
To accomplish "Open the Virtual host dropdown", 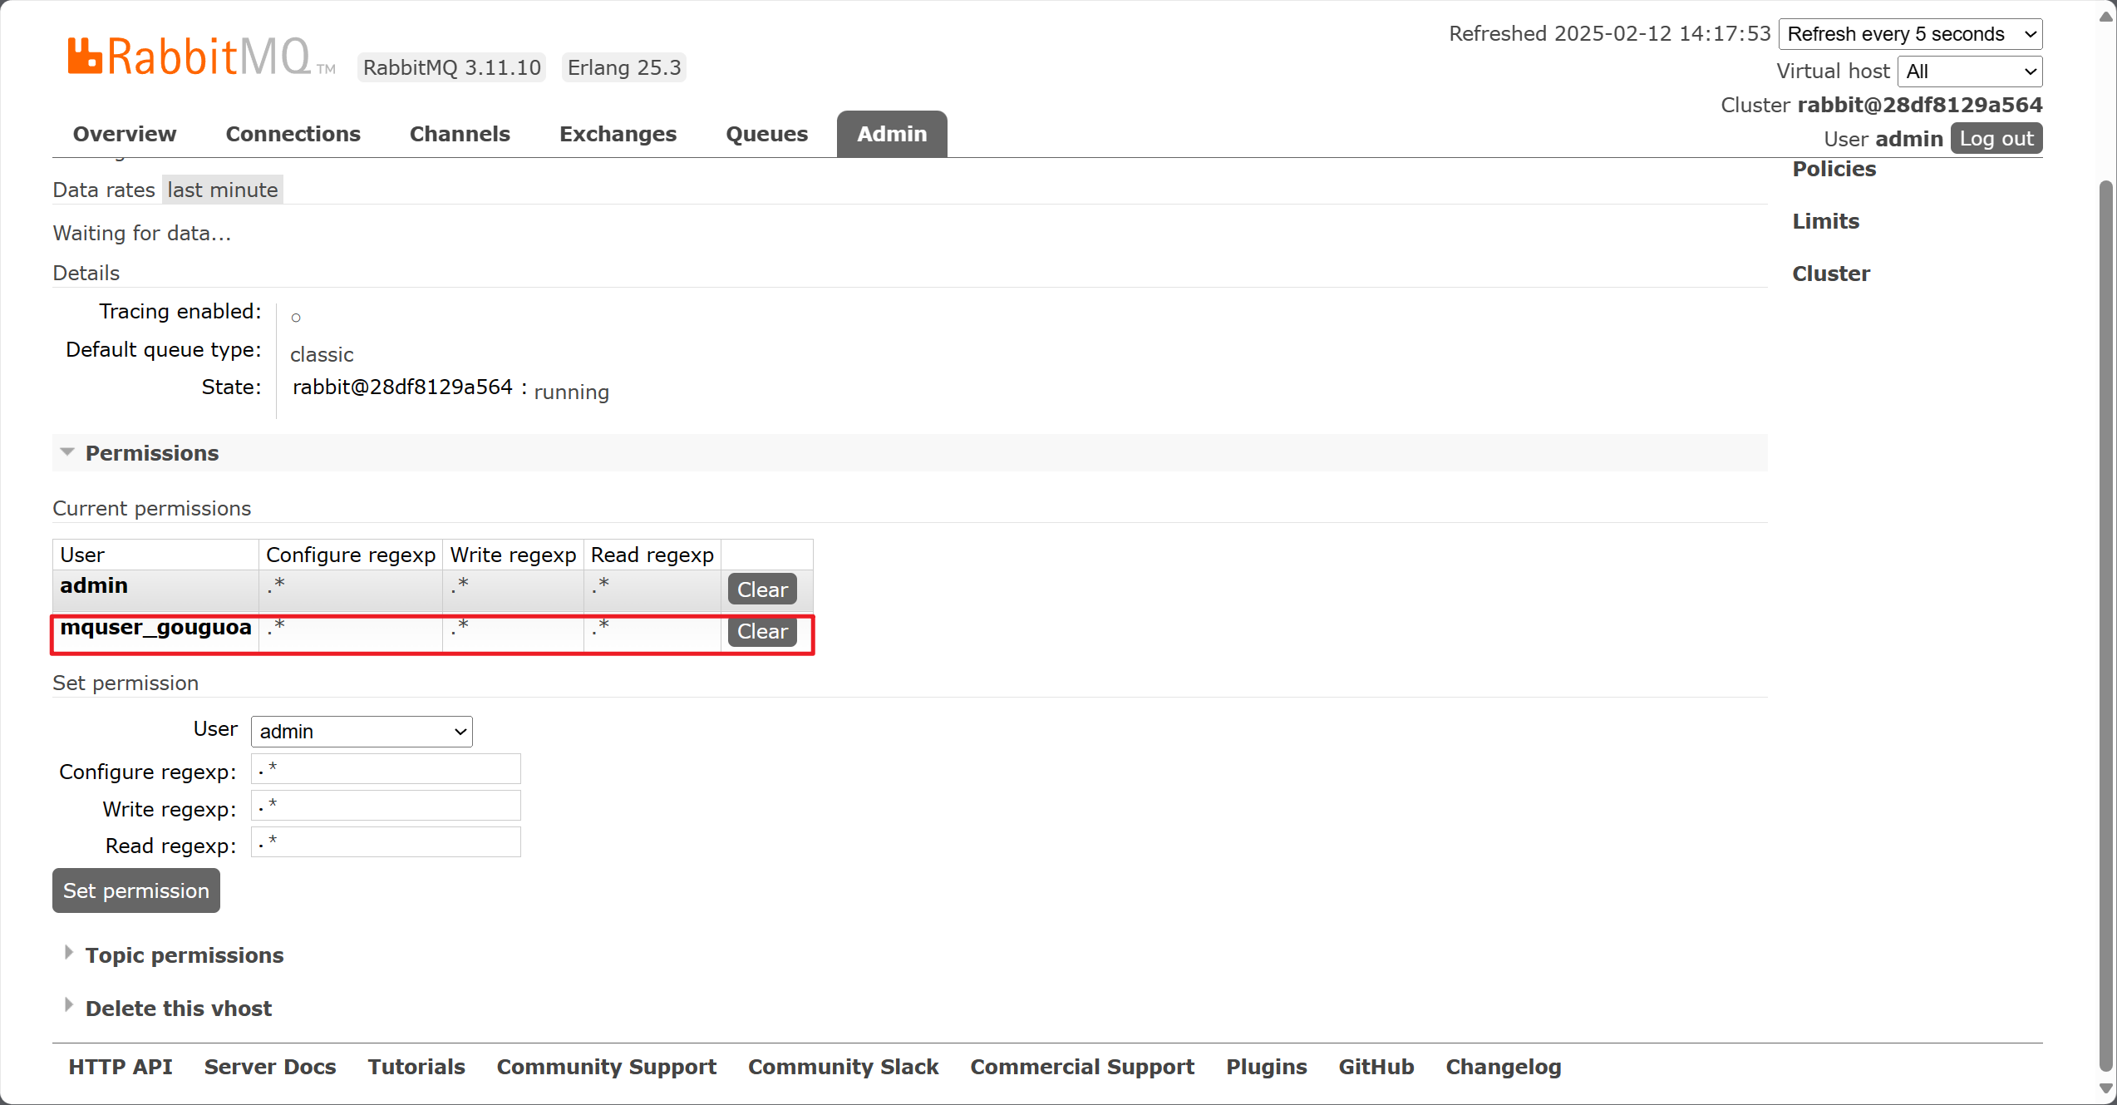I will pos(1970,72).
